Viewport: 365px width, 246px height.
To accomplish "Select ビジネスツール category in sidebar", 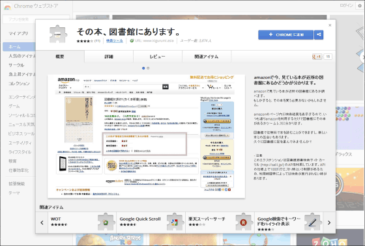I will [22, 133].
